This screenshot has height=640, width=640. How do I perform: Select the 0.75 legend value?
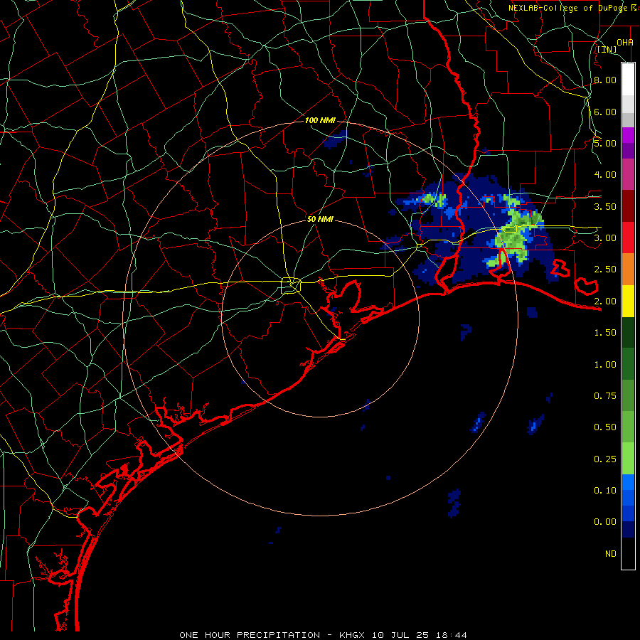point(605,396)
